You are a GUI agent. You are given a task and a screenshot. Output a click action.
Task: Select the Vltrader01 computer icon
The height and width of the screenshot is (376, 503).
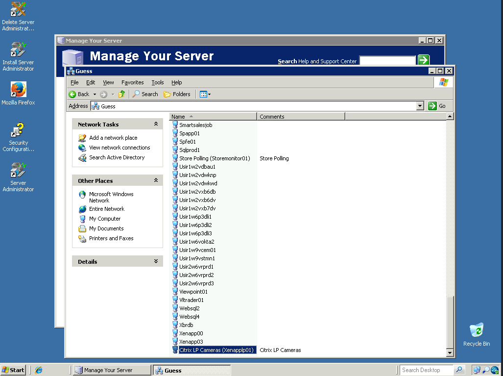pyautogui.click(x=175, y=300)
